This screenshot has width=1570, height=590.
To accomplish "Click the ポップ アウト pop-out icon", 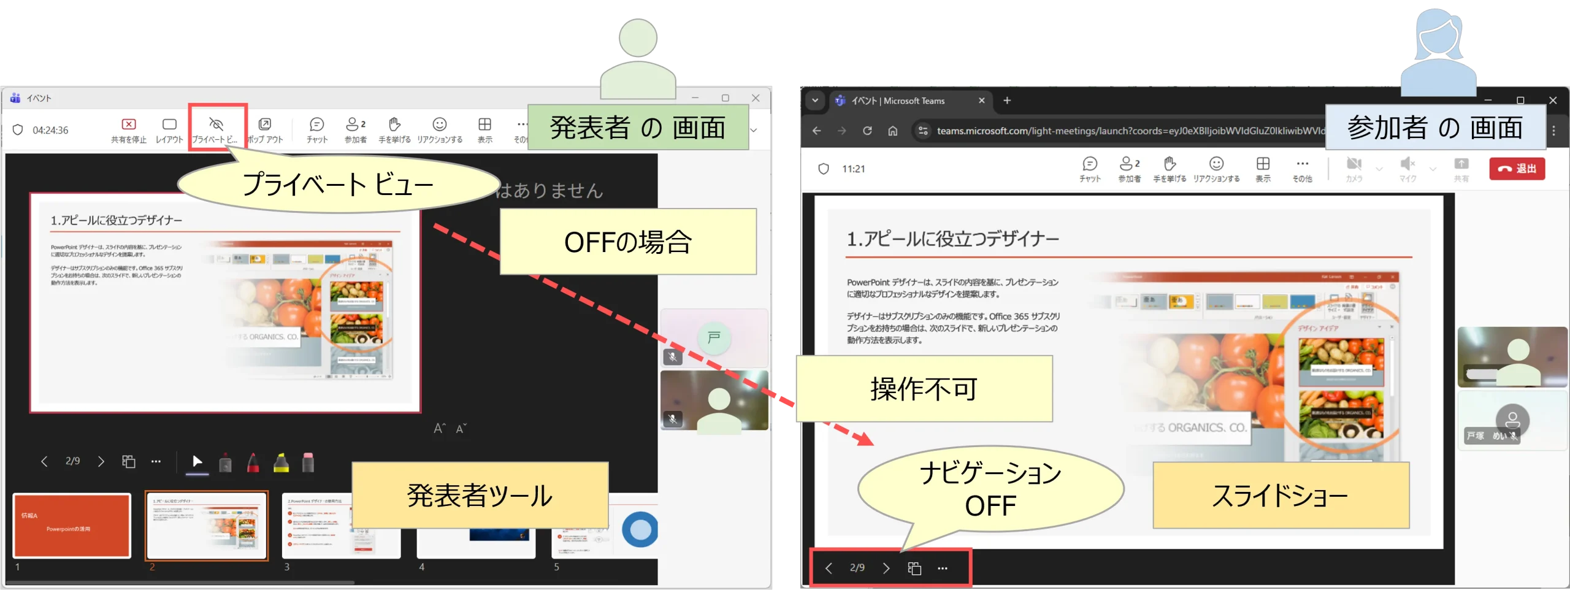I will 265,130.
